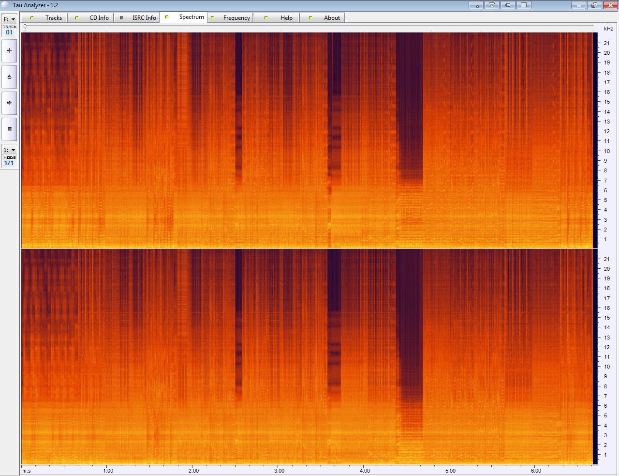This screenshot has height=476, width=619.
Task: Click the position slider handle above spectrogram
Action: click(x=25, y=27)
